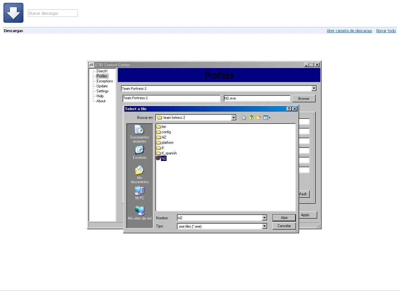Click the hl2.exe executable field
The image size is (400, 291).
[257, 98]
